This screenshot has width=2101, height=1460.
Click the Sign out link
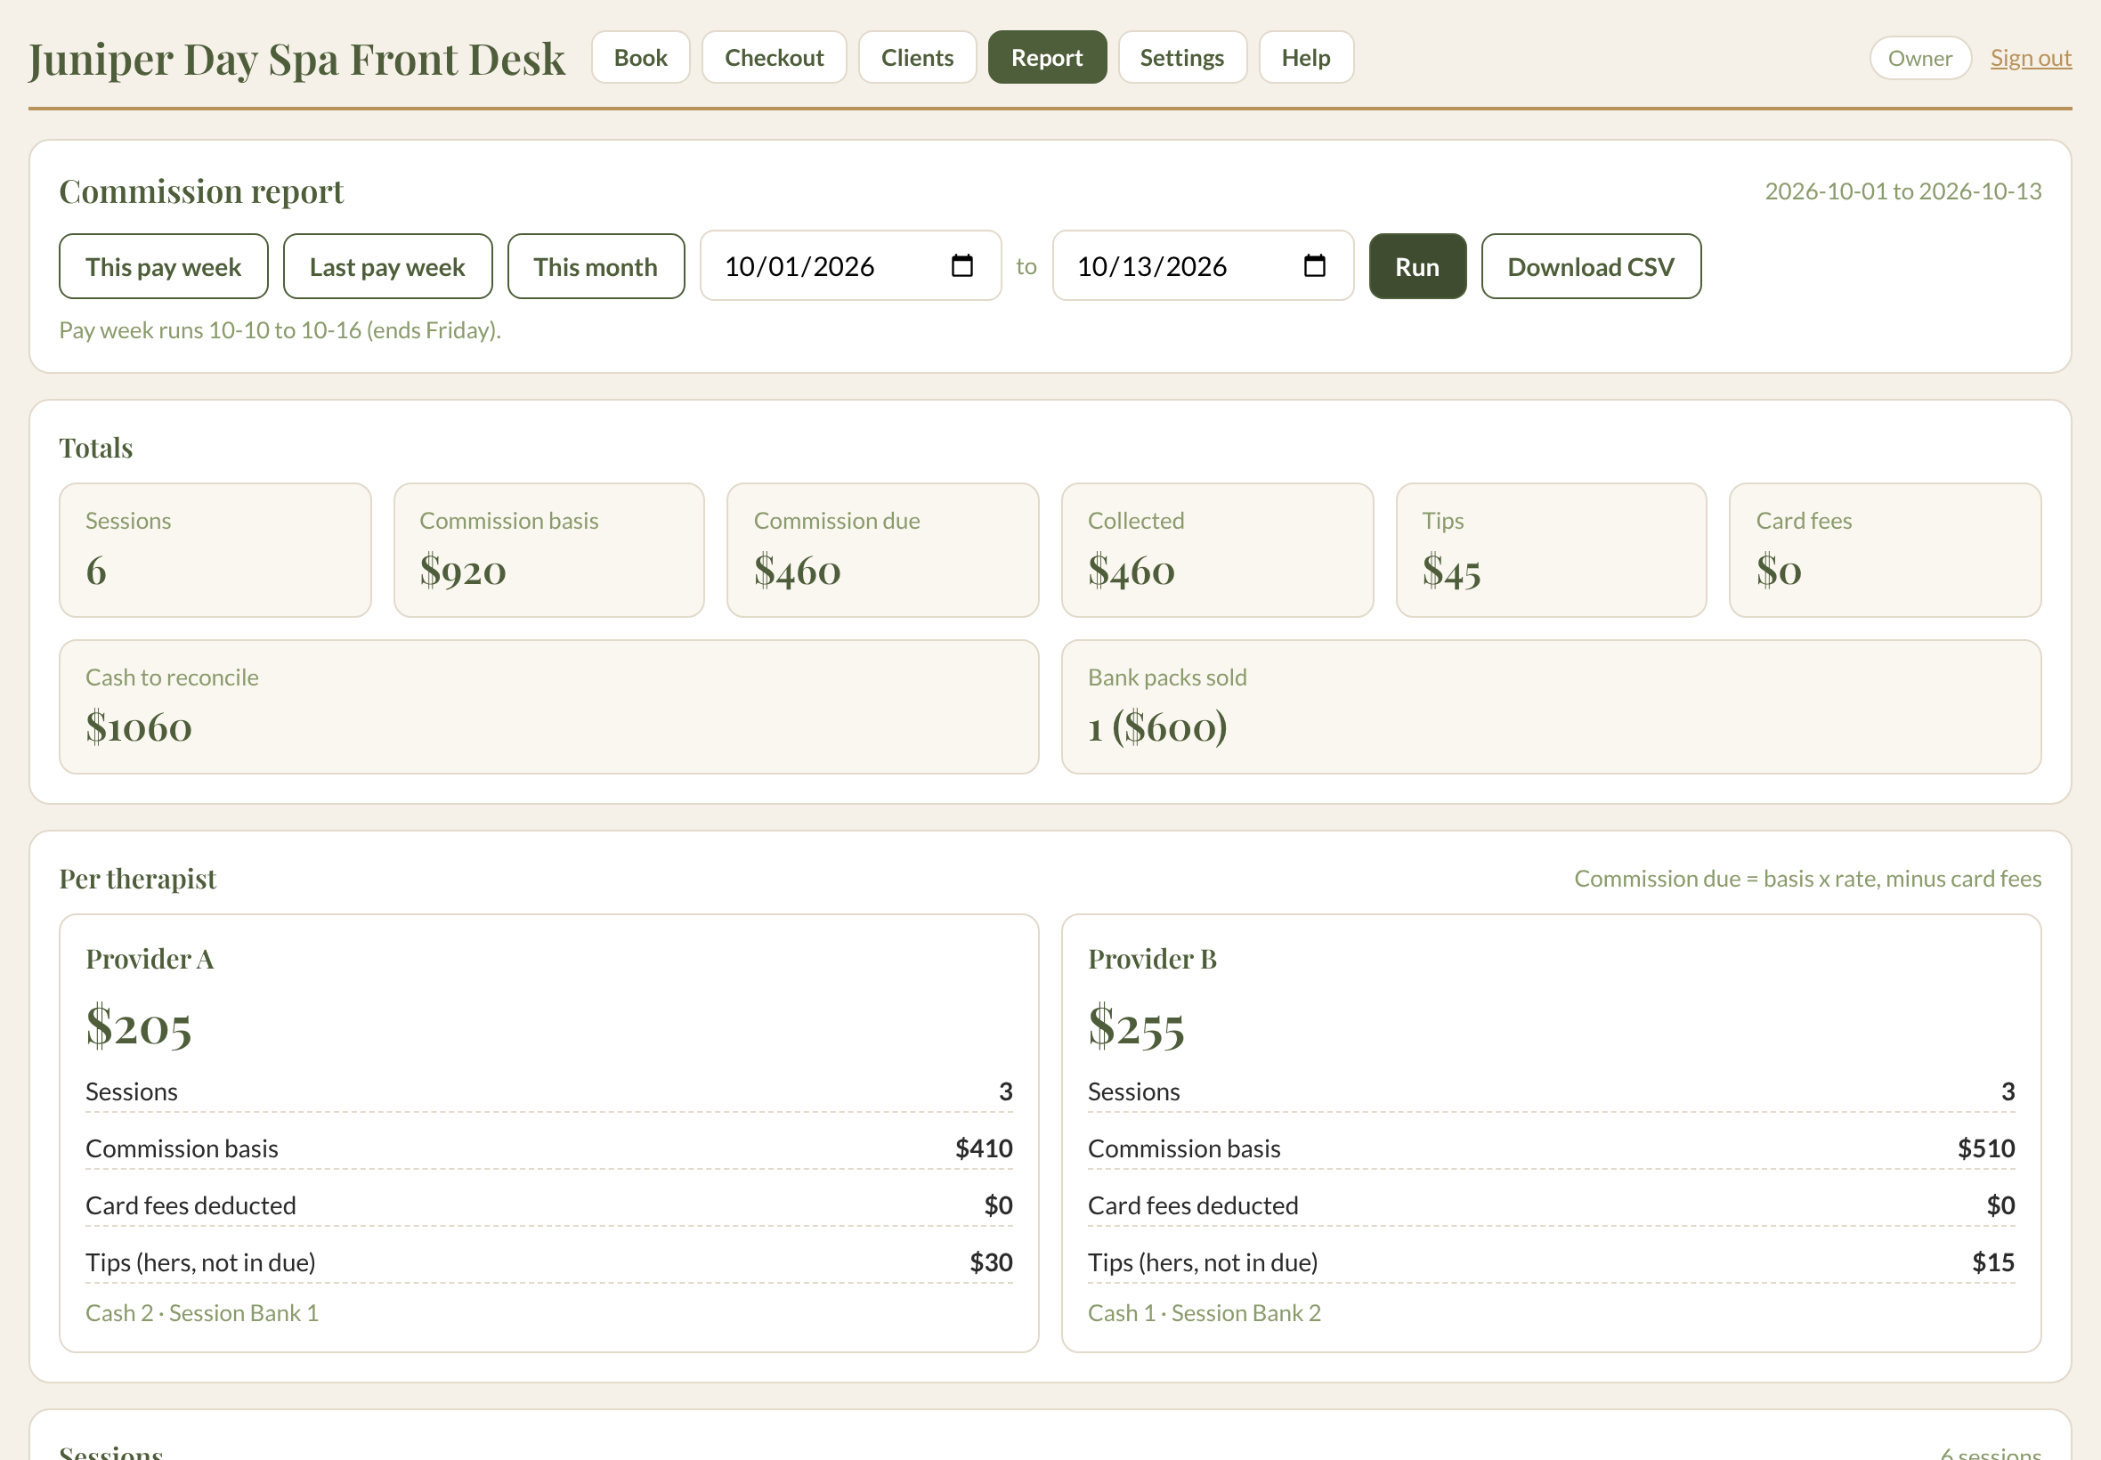point(2030,58)
